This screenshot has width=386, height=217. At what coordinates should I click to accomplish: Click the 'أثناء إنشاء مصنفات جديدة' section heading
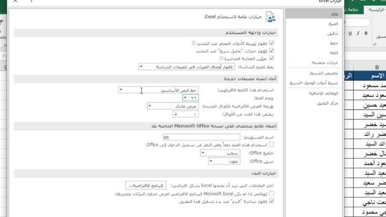(x=250, y=79)
